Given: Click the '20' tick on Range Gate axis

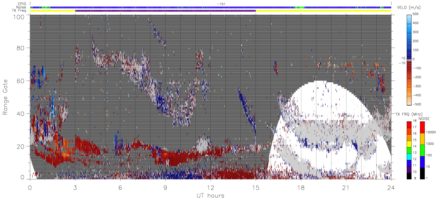Looking at the screenshot, I should pyautogui.click(x=21, y=146).
